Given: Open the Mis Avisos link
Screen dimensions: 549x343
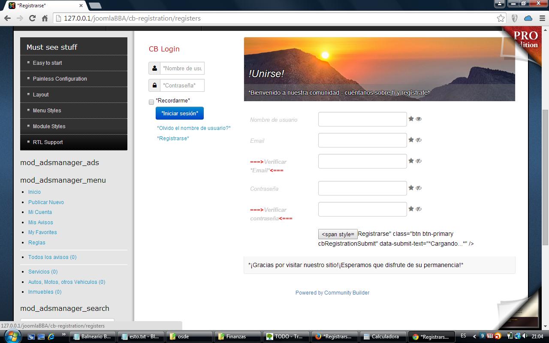Looking at the screenshot, I should tap(41, 223).
